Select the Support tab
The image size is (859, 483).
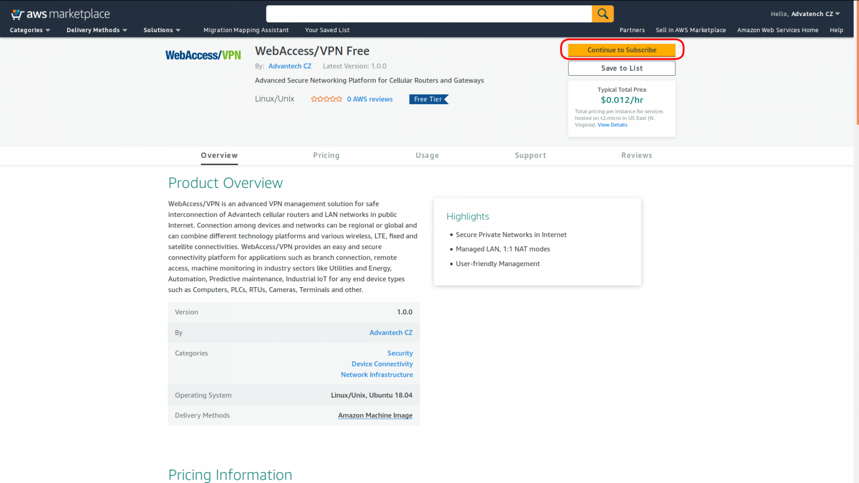point(530,156)
